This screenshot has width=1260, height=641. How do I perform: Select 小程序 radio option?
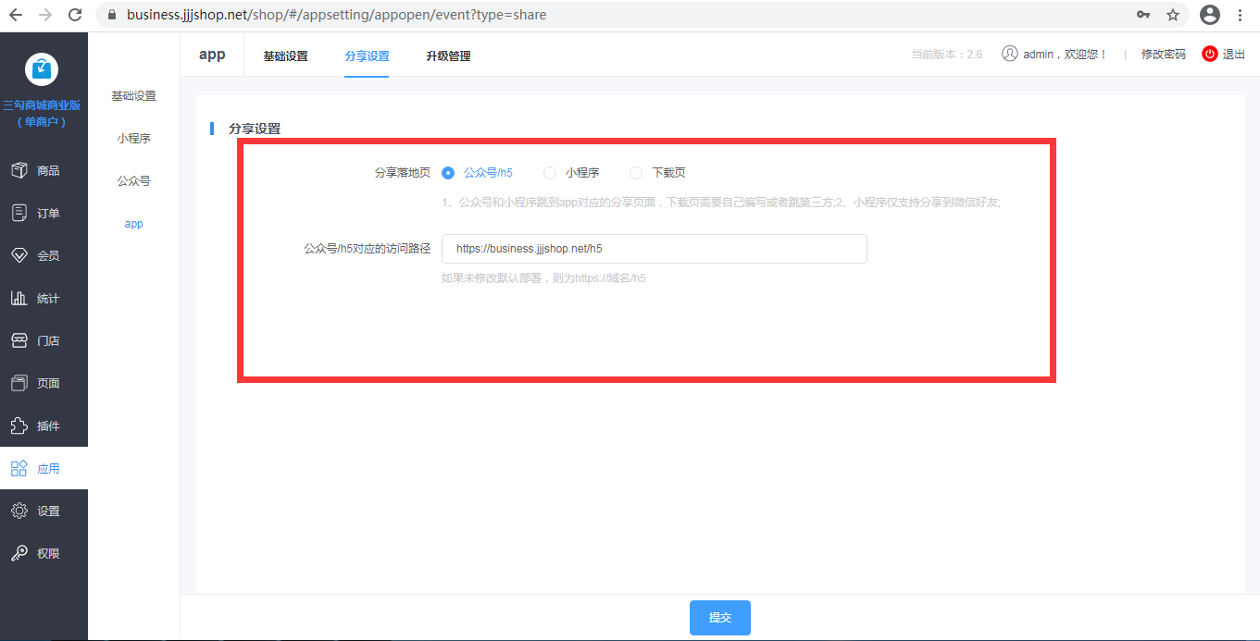click(550, 172)
